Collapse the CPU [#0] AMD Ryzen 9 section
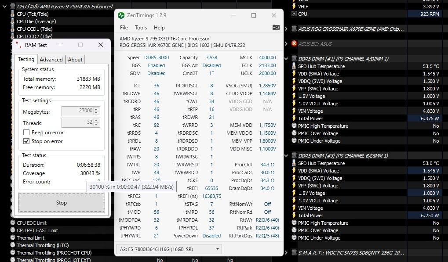448x262 pixels. point(4,6)
